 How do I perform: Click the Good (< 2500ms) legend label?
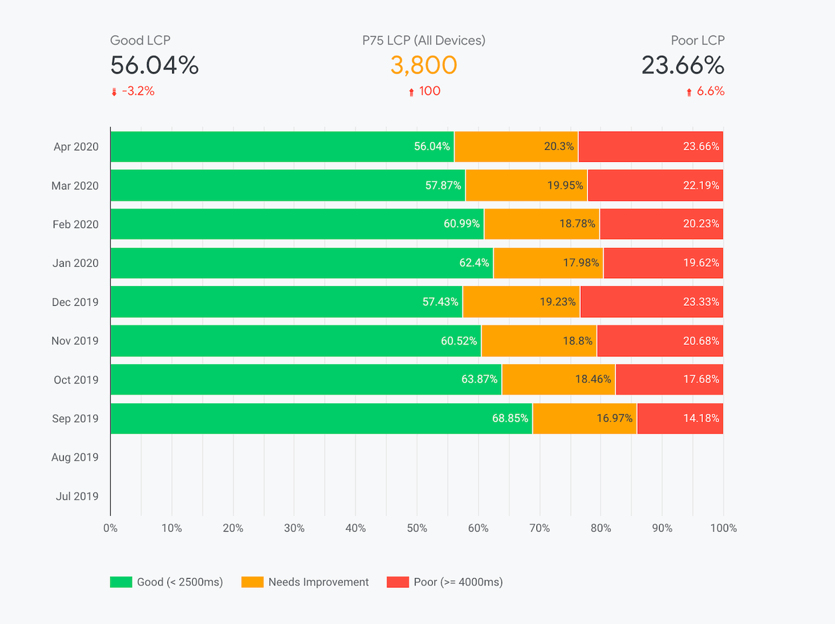[x=179, y=582]
